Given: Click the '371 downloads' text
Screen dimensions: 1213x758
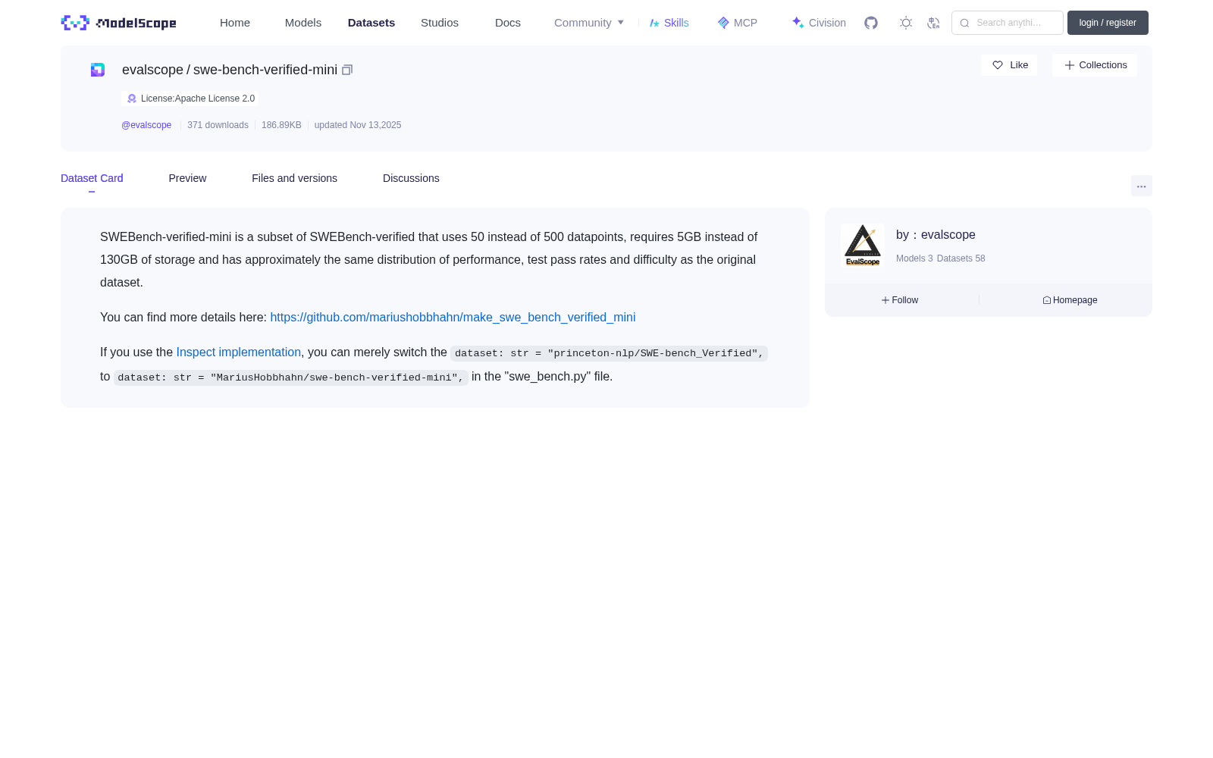Looking at the screenshot, I should pos(218,125).
